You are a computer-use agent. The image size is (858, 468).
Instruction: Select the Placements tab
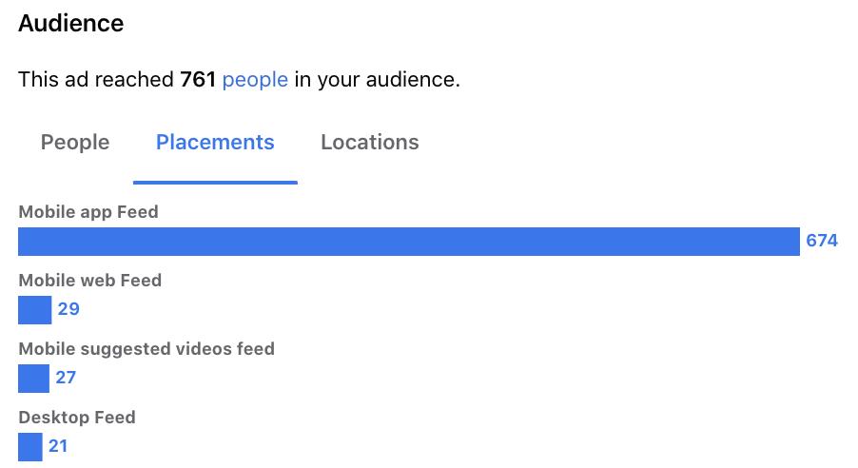coord(215,143)
